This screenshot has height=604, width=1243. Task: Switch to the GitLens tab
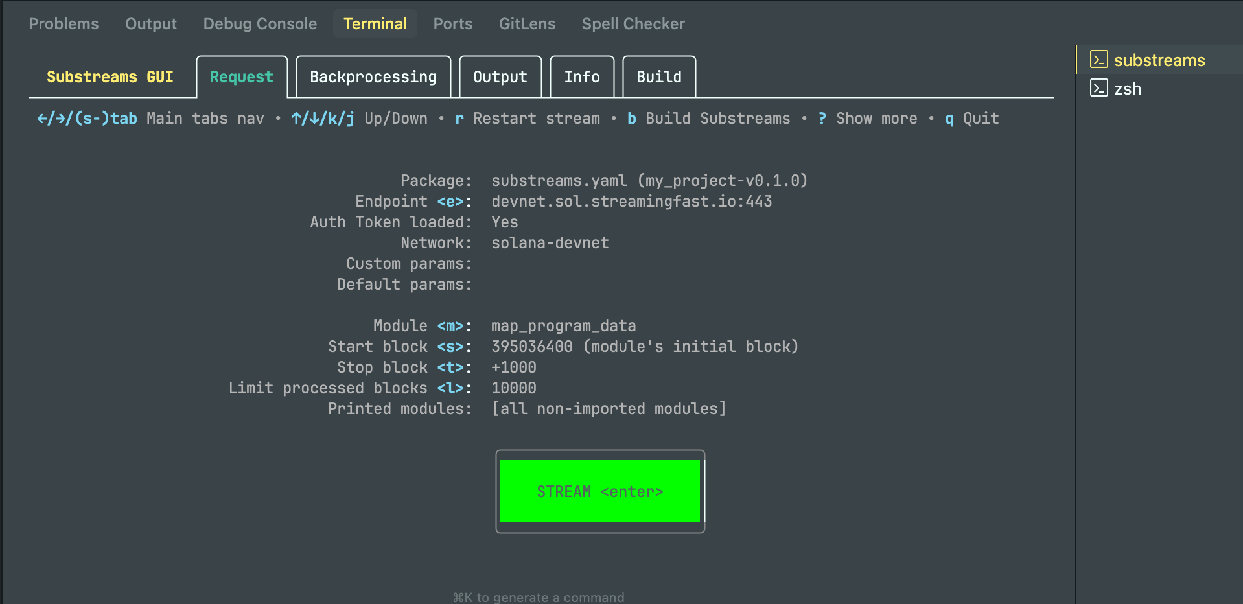(527, 24)
